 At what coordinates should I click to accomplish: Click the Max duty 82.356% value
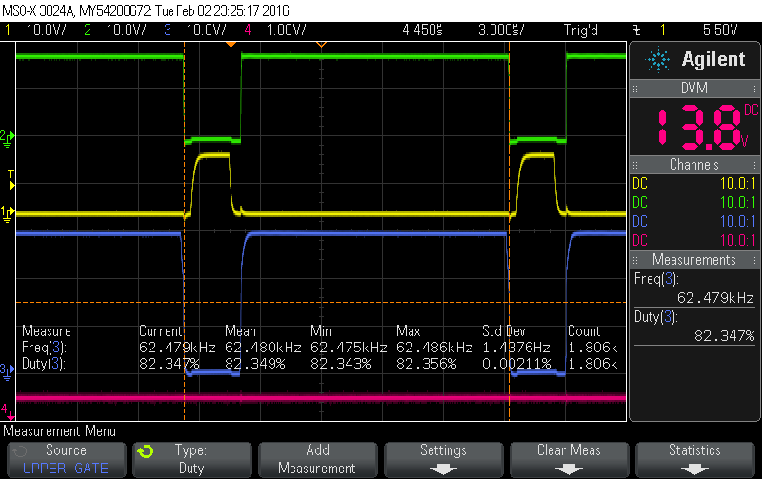click(426, 364)
